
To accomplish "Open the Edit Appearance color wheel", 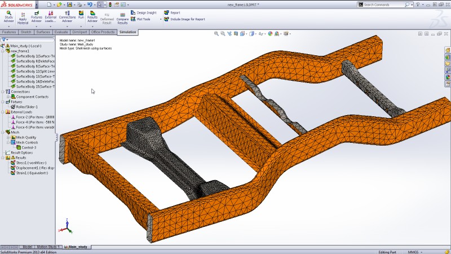I will (x=270, y=33).
